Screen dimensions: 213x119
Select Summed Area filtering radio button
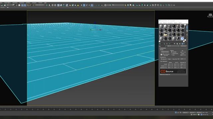pos(172,54)
